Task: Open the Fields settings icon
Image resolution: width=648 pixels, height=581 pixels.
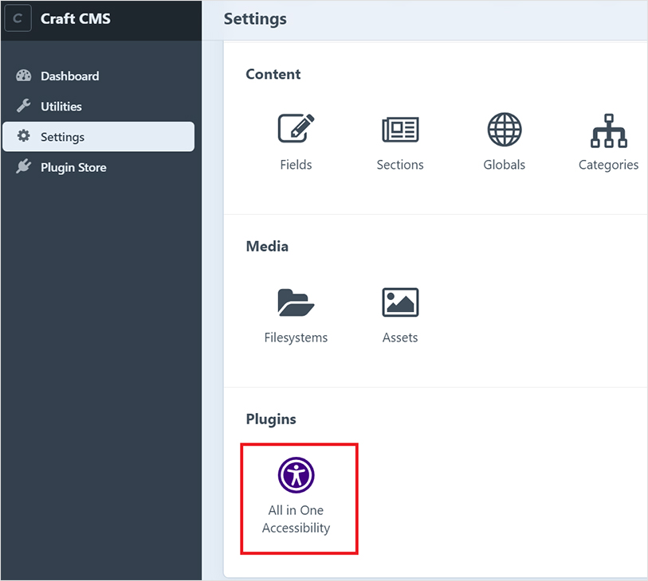Action: click(296, 128)
